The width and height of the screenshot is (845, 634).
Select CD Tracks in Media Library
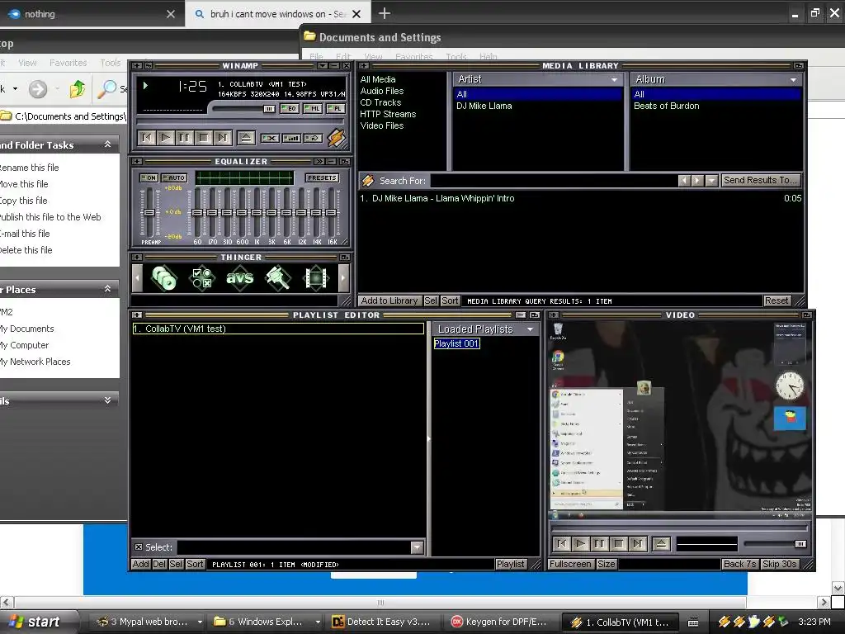pos(380,102)
